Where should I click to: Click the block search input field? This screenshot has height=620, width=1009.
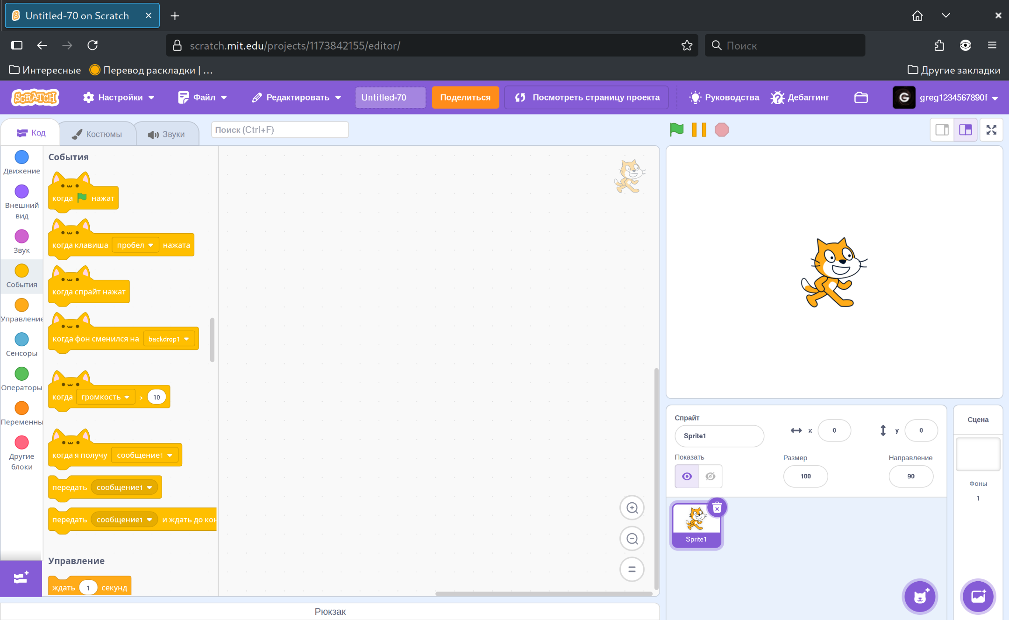click(x=279, y=130)
